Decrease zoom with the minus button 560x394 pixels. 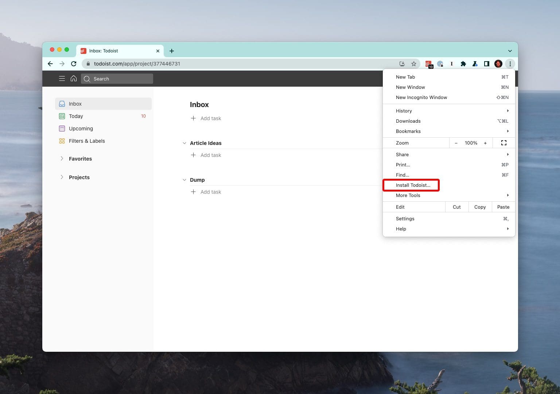point(456,143)
